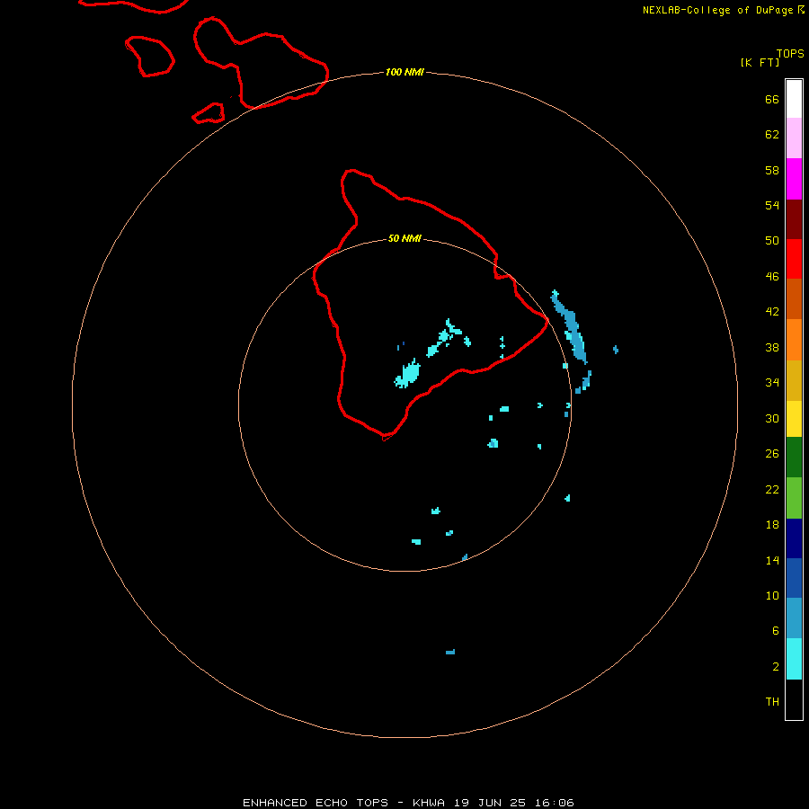Click the "22" legend value
This screenshot has height=809, width=809.
pyautogui.click(x=772, y=489)
